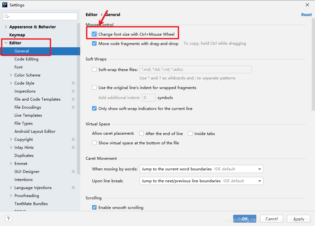Click project-level icon beside Code Style
315x226 pixels.
pos(73,83)
